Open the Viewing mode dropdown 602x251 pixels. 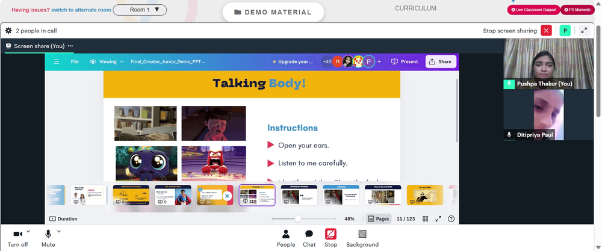pos(107,61)
